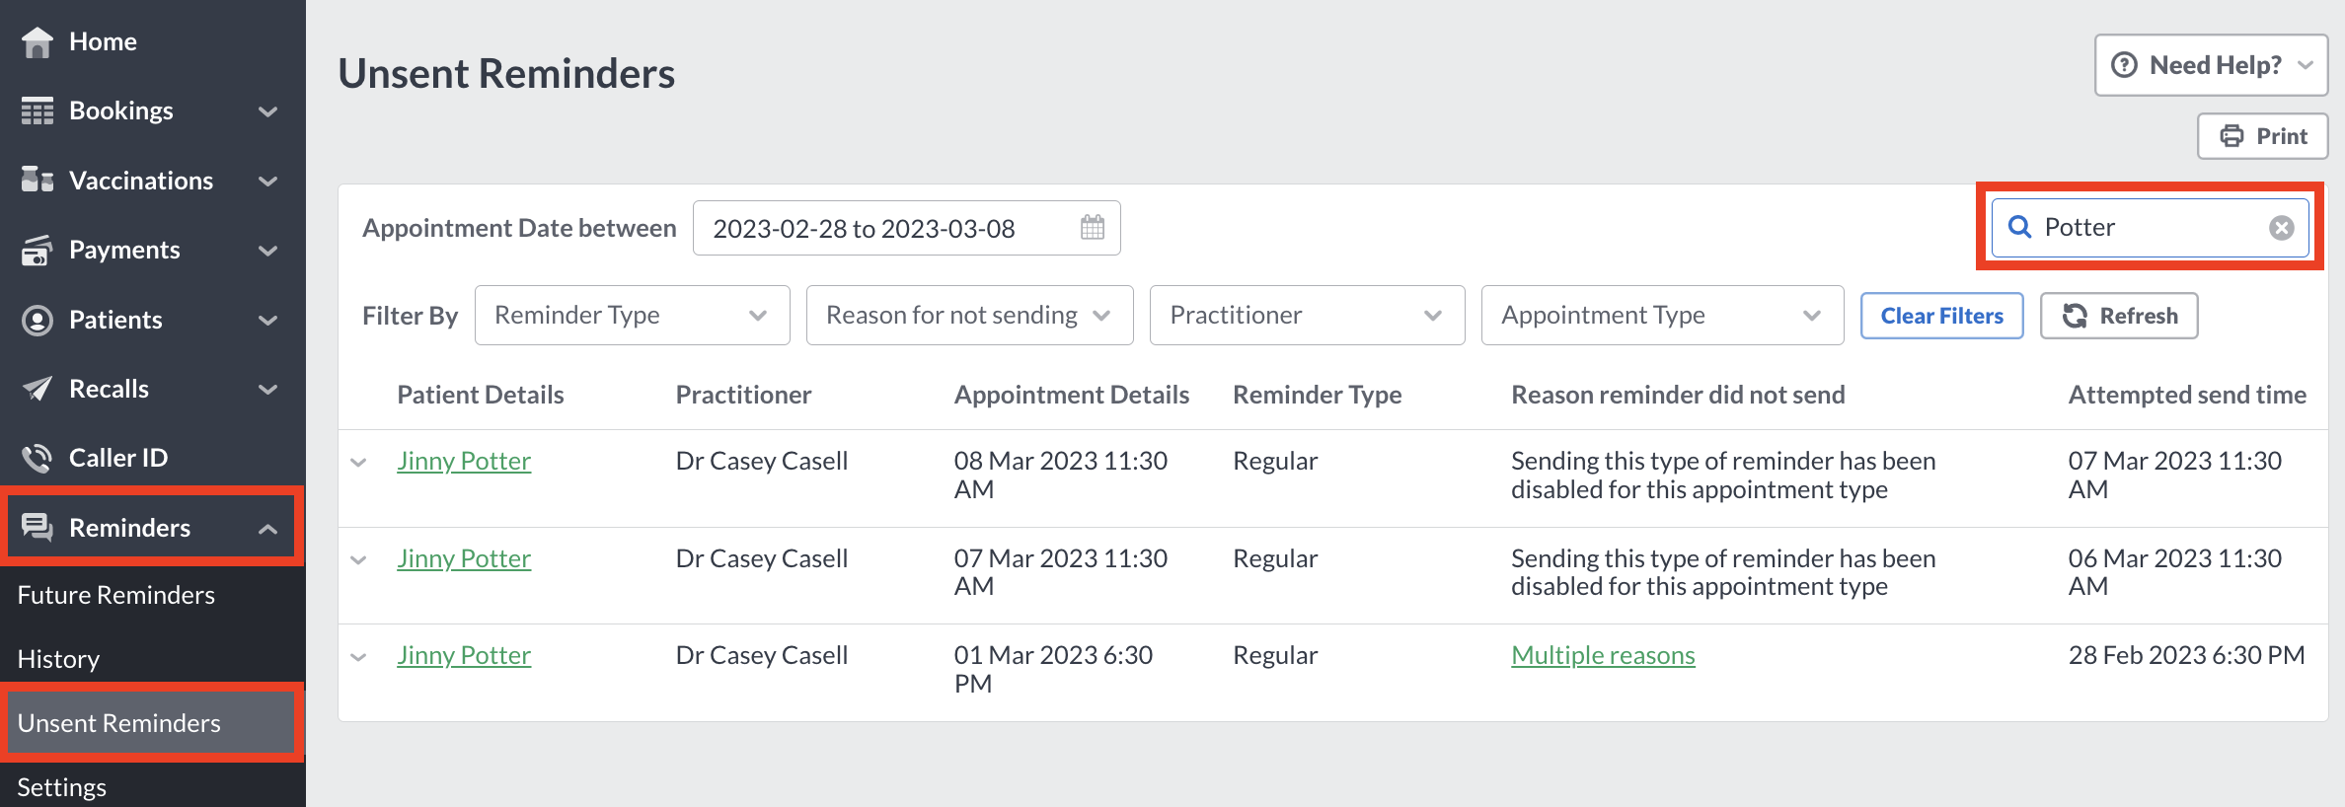Screen dimensions: 2345x807
Task: Open the date range calendar icon
Action: pos(1093,228)
